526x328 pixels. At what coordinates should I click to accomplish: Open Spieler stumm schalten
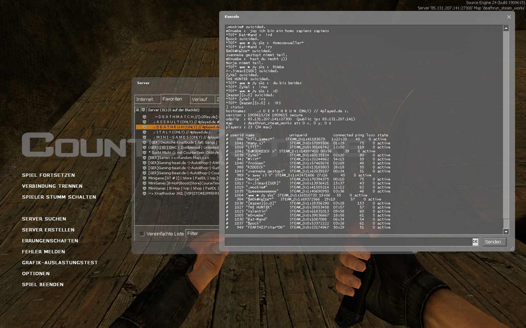point(59,197)
